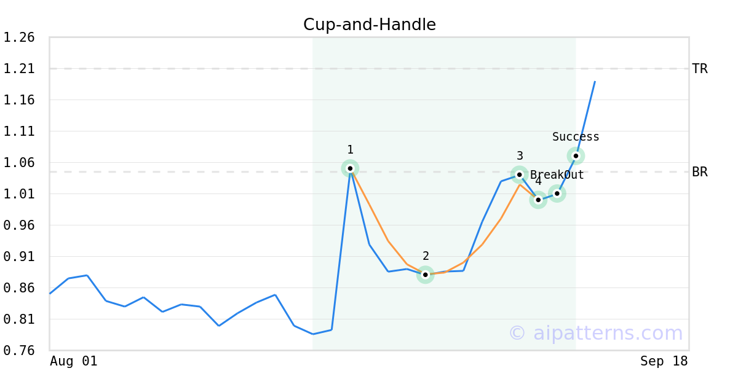Select point marker 3 near peak

[519, 174]
